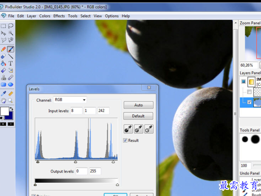Open the foreground white color swatch
The width and height of the screenshot is (261, 196).
4,111
